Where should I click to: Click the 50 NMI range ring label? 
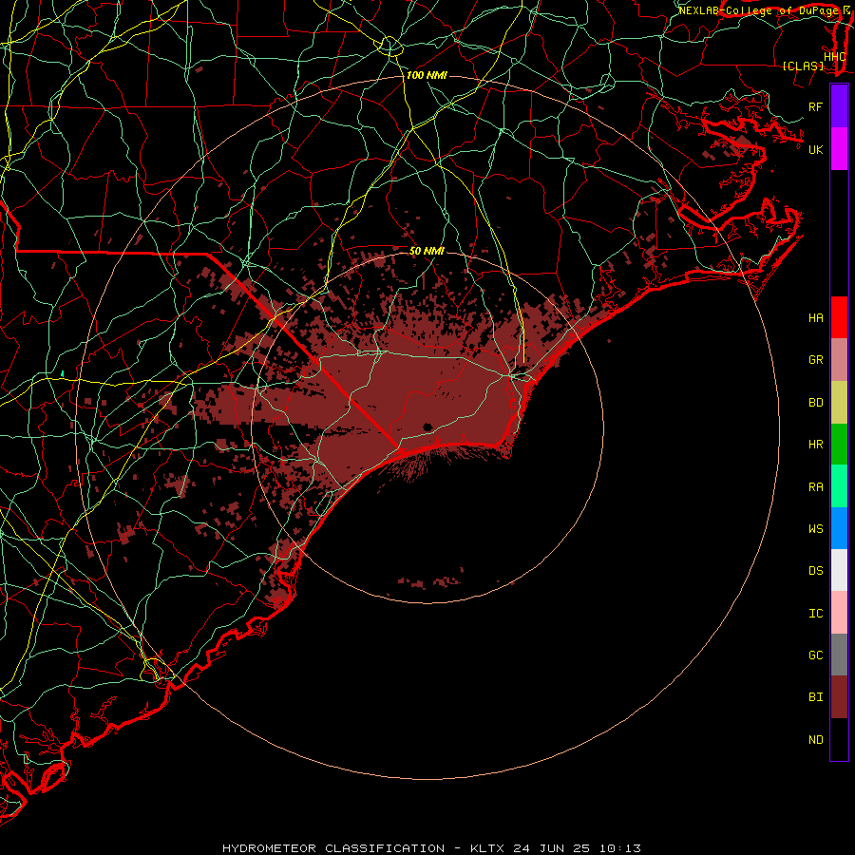(427, 251)
